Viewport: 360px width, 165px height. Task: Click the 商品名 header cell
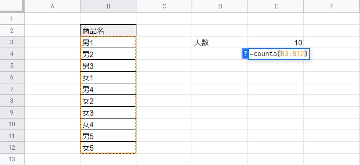pos(108,31)
